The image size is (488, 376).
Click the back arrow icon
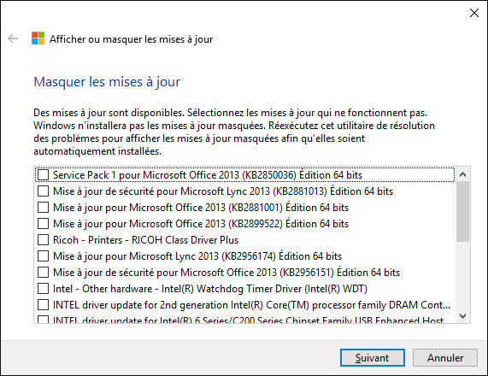13,38
